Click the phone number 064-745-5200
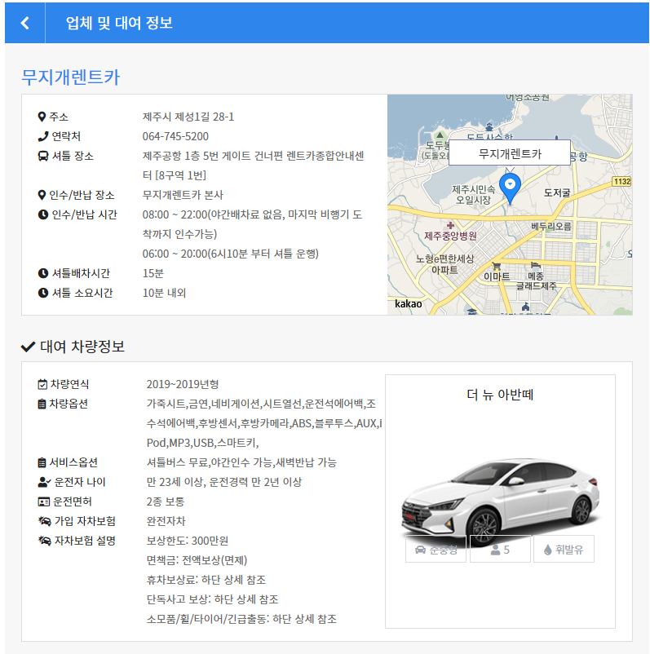650x654 pixels. pos(175,136)
